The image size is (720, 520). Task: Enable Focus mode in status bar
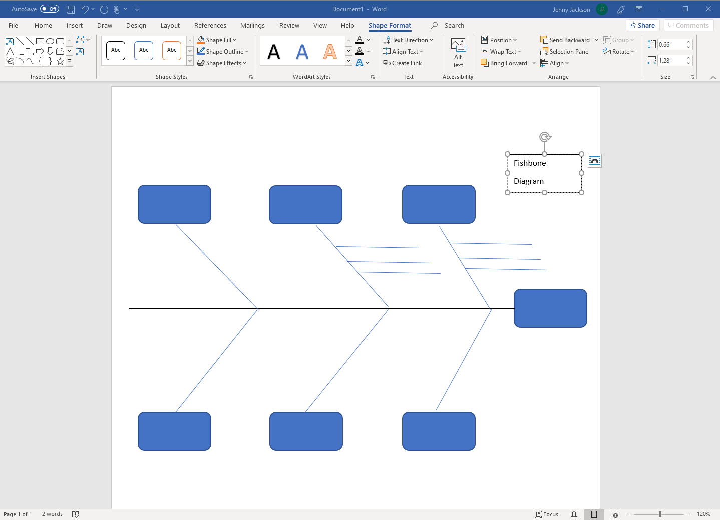pyautogui.click(x=546, y=514)
